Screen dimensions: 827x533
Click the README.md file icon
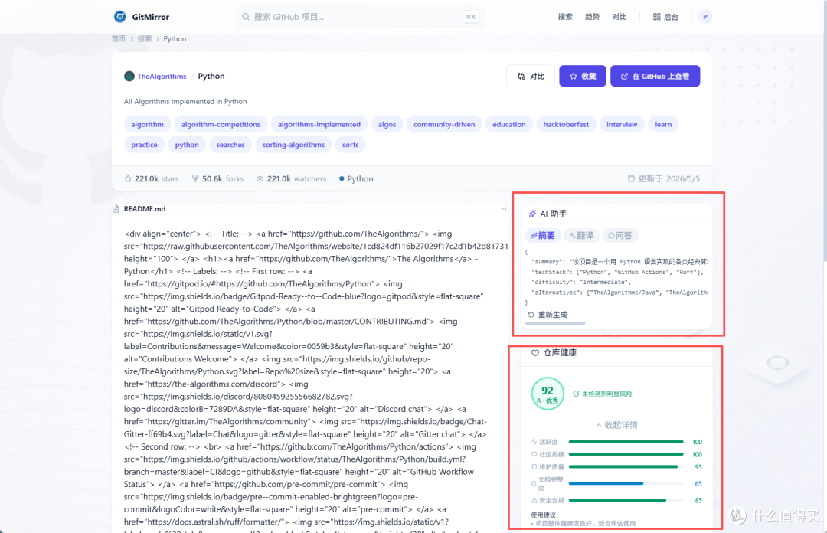[x=116, y=209]
